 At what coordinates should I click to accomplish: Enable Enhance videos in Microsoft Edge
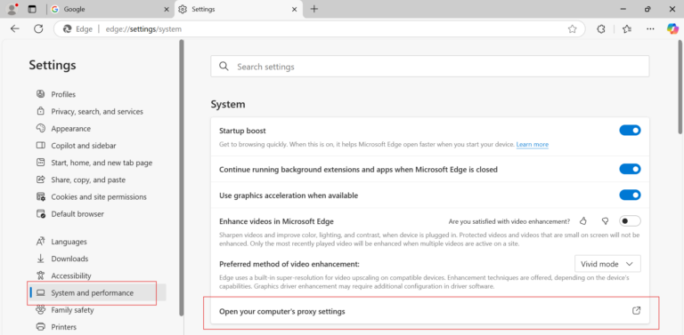(x=630, y=221)
